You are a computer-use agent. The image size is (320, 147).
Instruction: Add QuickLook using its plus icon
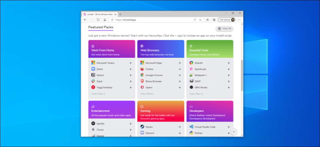pyautogui.click(x=229, y=69)
